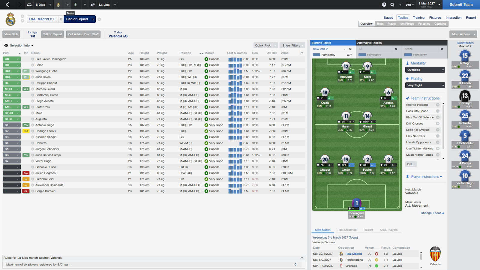
Task: Click the Real Madrid link in Valencia fixtures
Action: [353, 254]
